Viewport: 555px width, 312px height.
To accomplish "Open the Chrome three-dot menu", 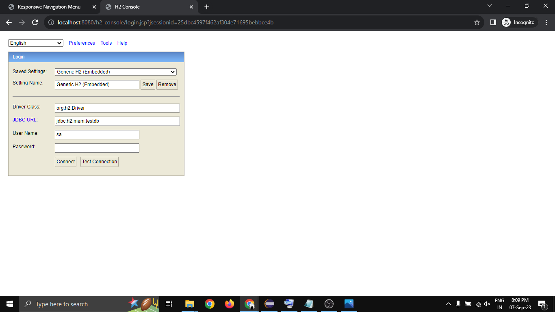I will [546, 22].
